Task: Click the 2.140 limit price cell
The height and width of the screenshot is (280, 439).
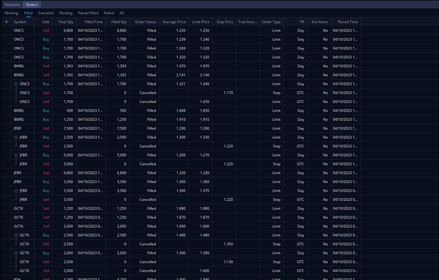Action: point(205,75)
